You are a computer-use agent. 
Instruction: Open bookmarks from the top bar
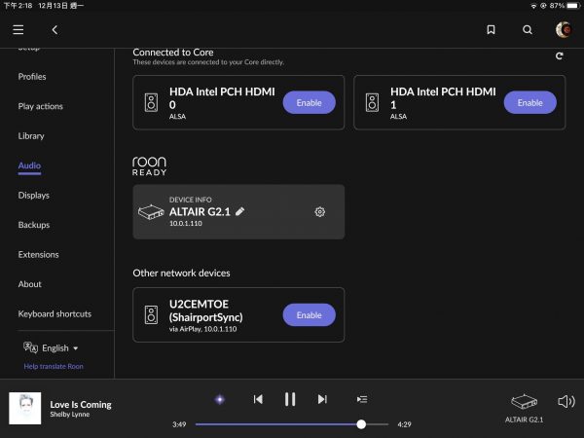(491, 30)
